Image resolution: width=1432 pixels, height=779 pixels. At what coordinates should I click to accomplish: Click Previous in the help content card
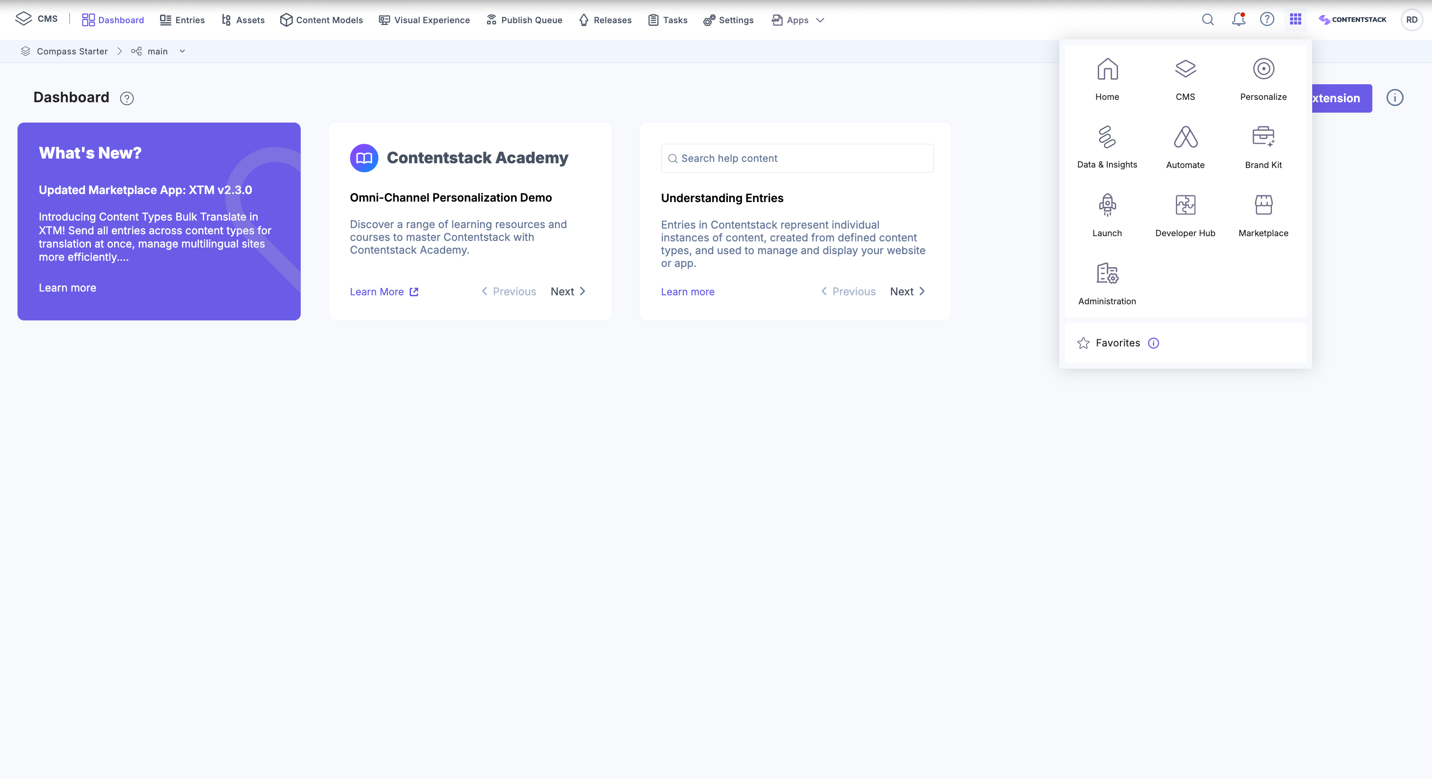click(x=848, y=291)
